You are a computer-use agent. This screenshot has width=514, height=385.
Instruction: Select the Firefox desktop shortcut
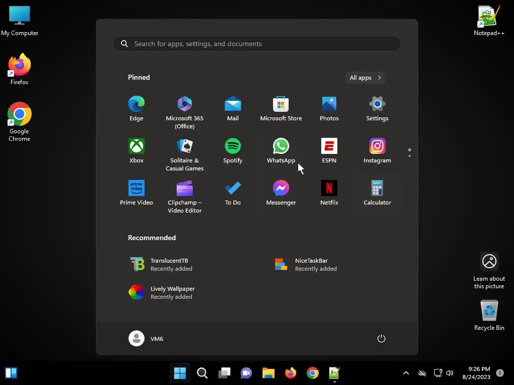coord(20,69)
